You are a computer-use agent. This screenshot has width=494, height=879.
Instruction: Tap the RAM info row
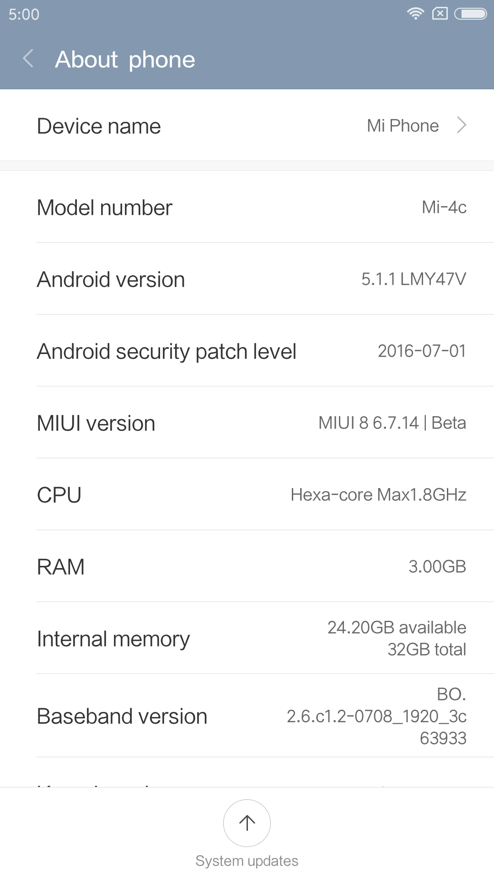(x=247, y=567)
